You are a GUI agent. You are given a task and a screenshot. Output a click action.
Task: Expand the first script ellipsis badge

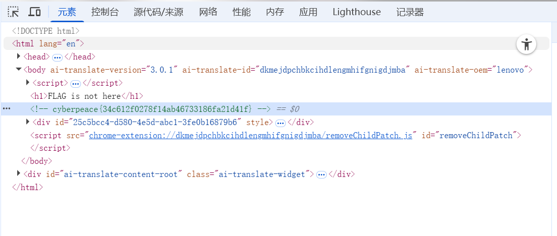click(75, 83)
